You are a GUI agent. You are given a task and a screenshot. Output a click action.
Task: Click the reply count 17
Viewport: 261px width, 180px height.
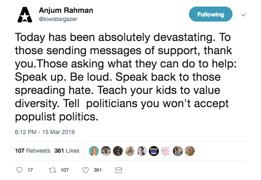tap(30, 170)
